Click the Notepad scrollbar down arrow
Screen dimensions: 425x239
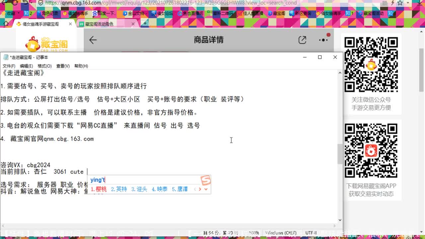click(340, 220)
